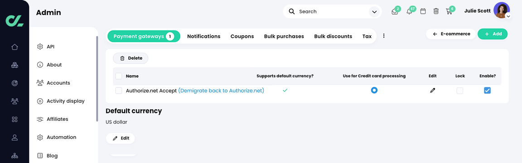Image resolution: width=522 pixels, height=163 pixels.
Task: Open Home from the dark sidebar
Action: 14,47
